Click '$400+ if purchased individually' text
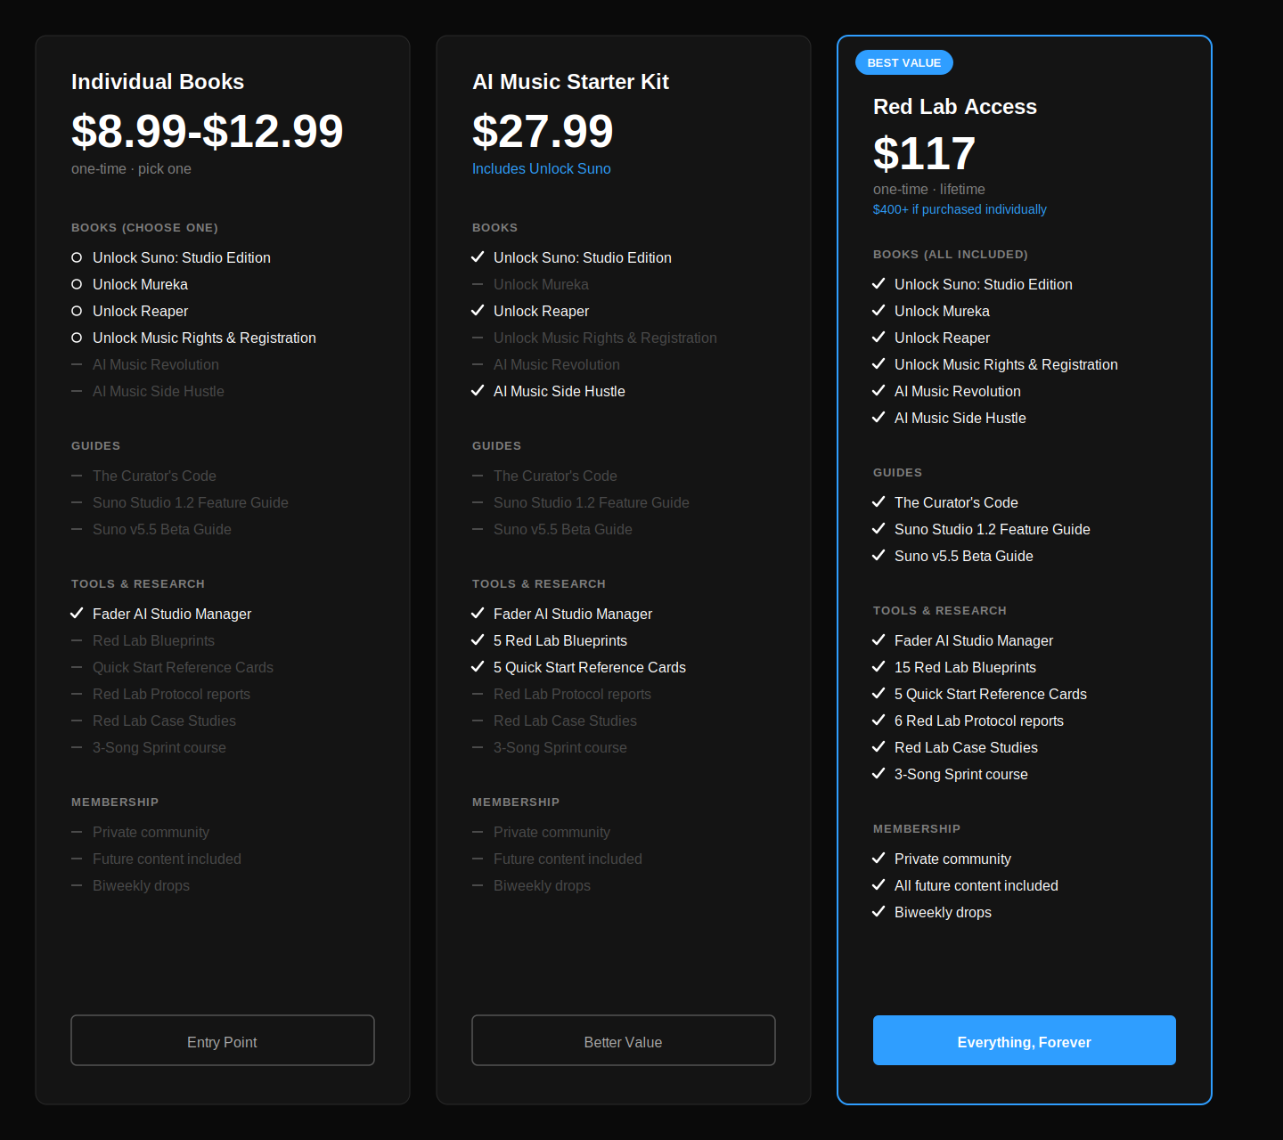The height and width of the screenshot is (1140, 1283). 960,209
